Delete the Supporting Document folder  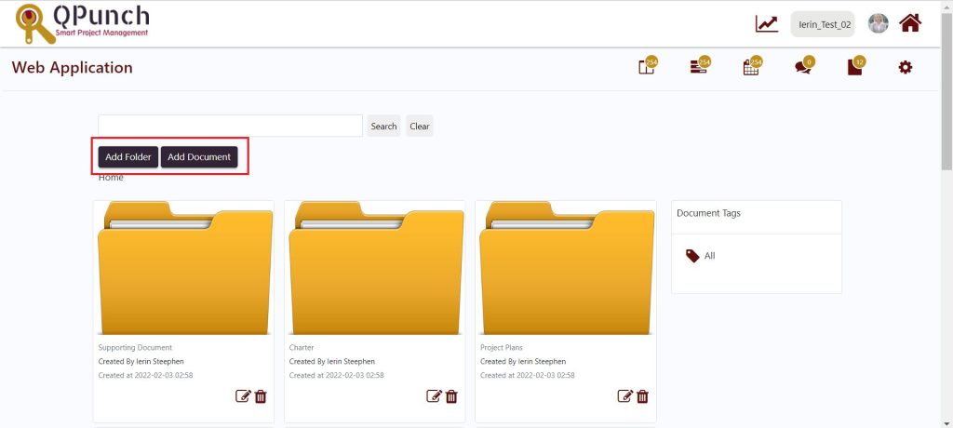coord(261,396)
